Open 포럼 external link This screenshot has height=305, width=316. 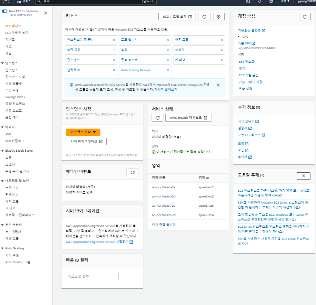point(243,144)
